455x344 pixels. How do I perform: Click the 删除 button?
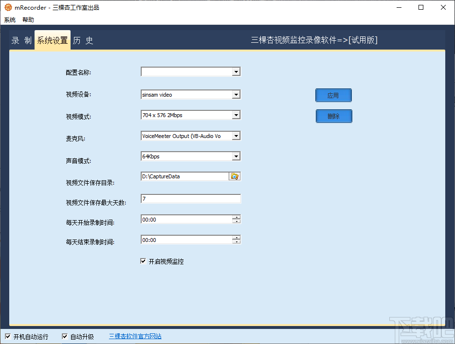click(x=334, y=116)
